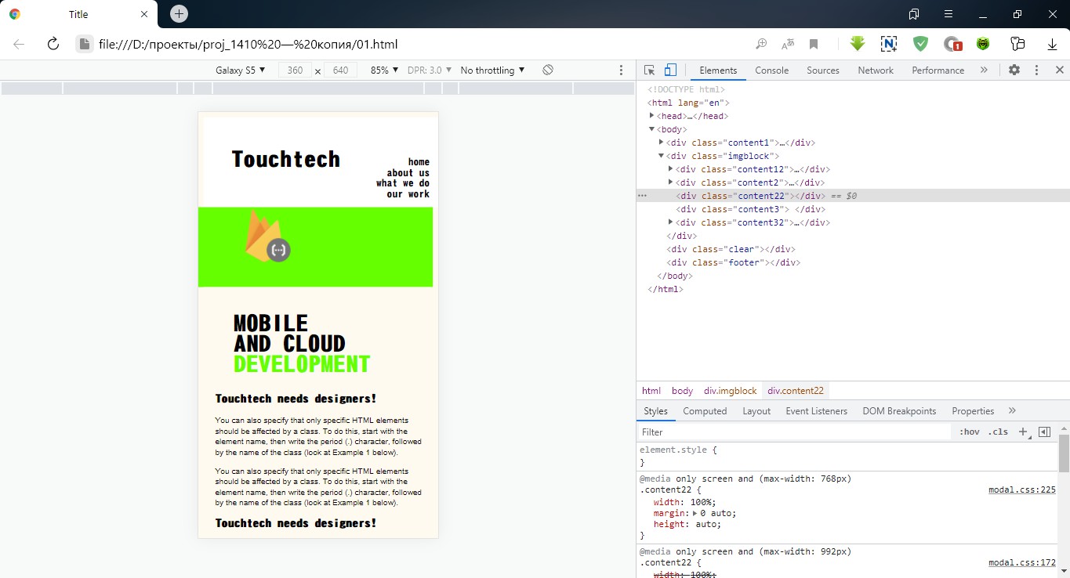This screenshot has width=1070, height=578.
Task: Open the modal.css:172 source link
Action: 1022,562
